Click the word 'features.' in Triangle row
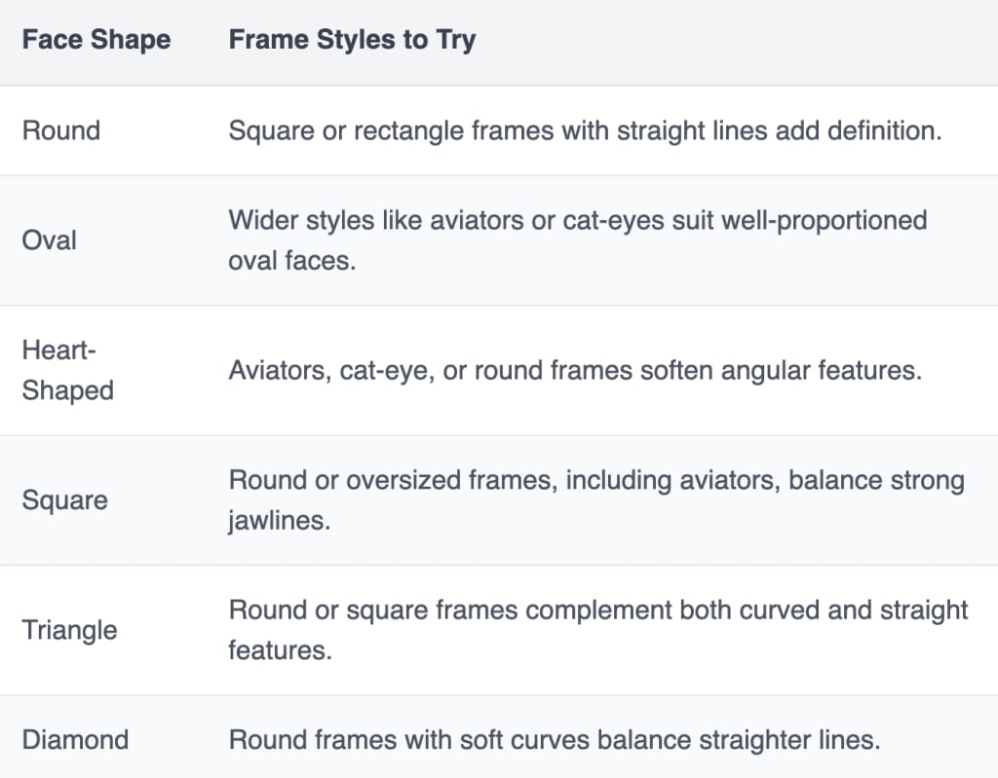This screenshot has width=998, height=778. pos(280,650)
